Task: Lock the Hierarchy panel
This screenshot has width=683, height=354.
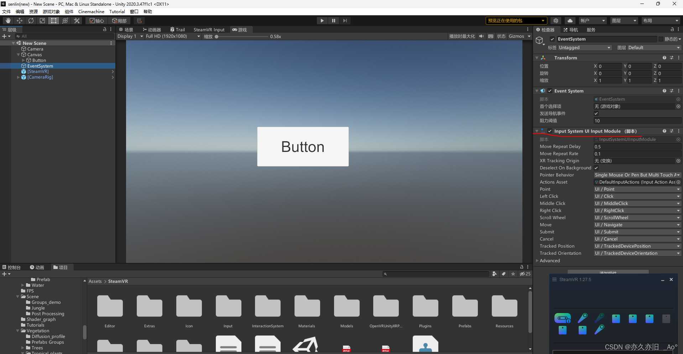Action: click(105, 30)
